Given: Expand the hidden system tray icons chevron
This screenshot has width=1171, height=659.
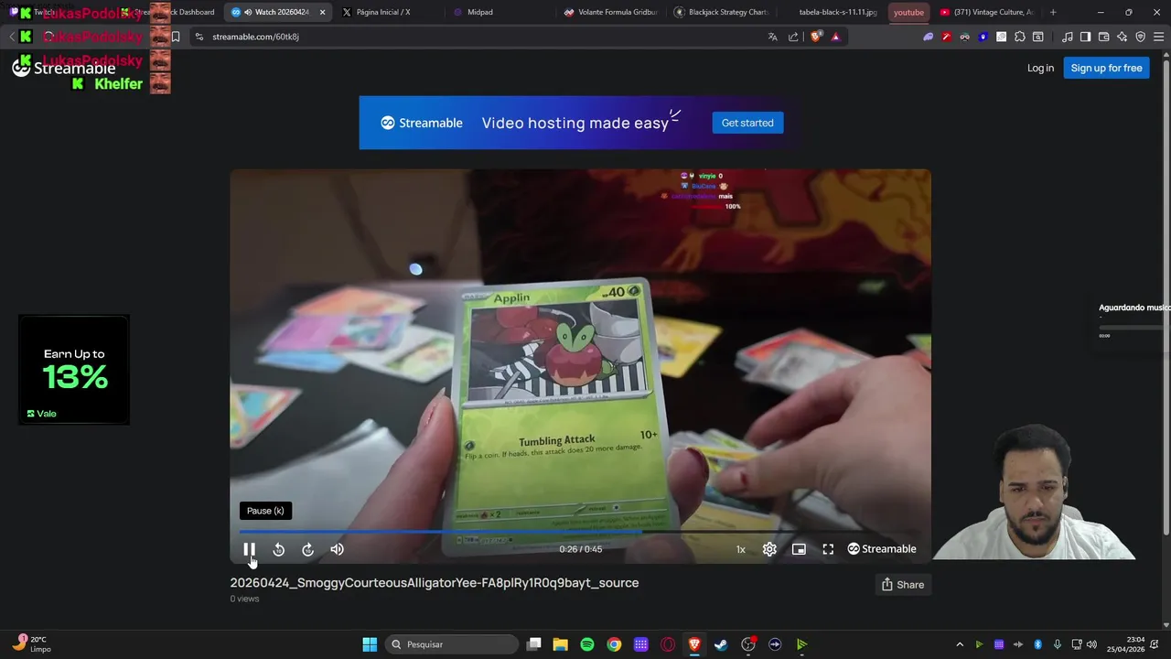Looking at the screenshot, I should coord(960,644).
